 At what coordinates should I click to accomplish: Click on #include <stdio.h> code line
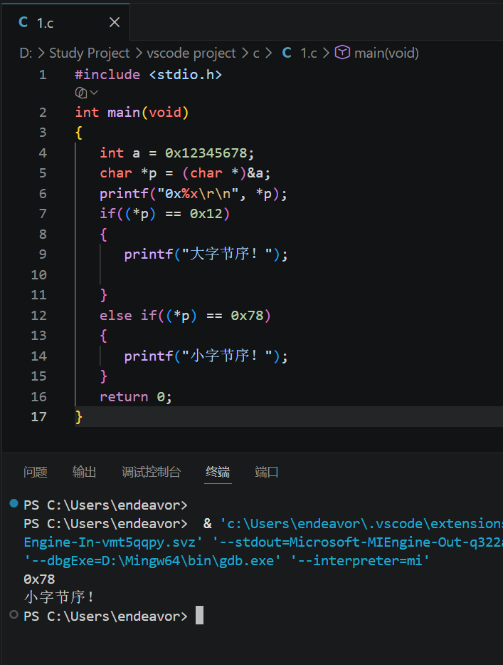tap(148, 75)
